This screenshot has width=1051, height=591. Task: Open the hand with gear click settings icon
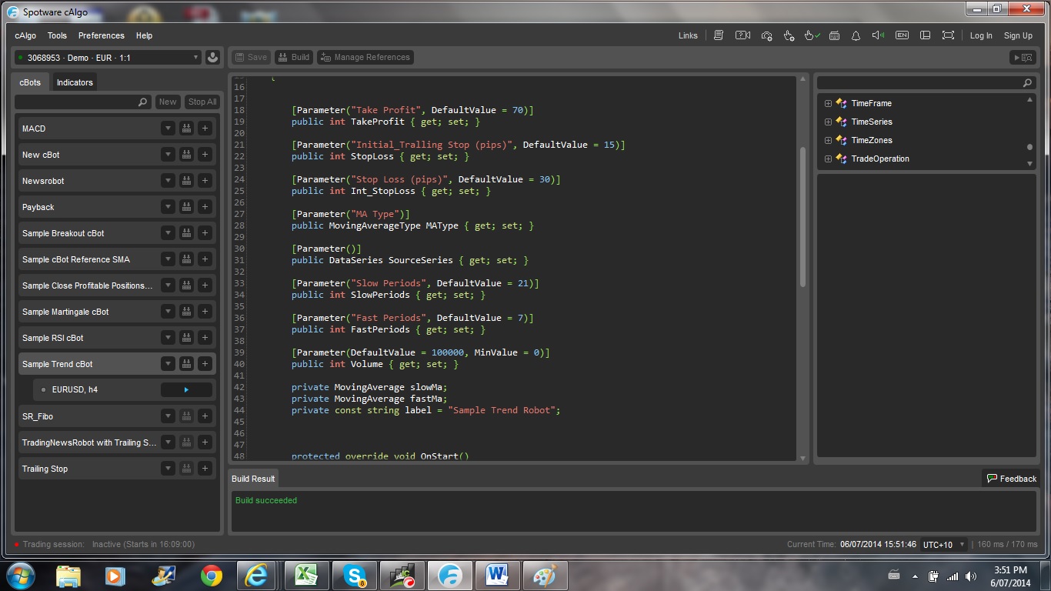pos(789,35)
